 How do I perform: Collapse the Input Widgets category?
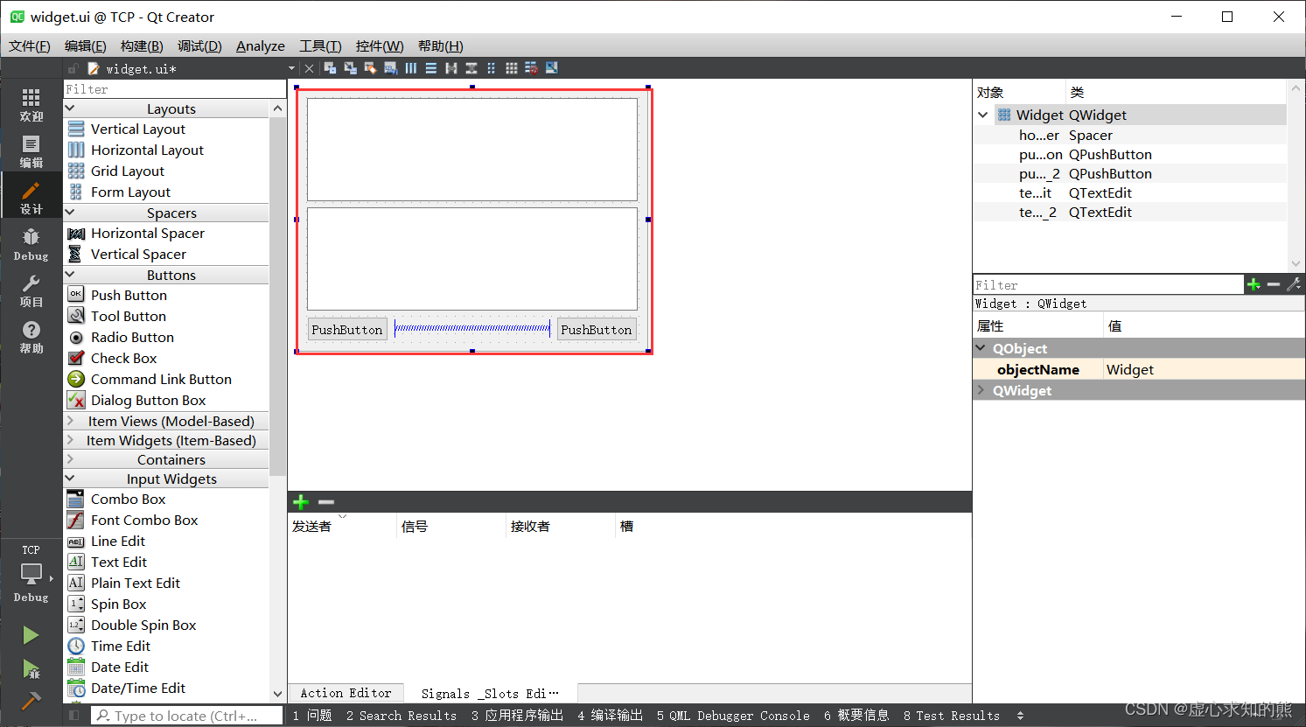(x=70, y=479)
